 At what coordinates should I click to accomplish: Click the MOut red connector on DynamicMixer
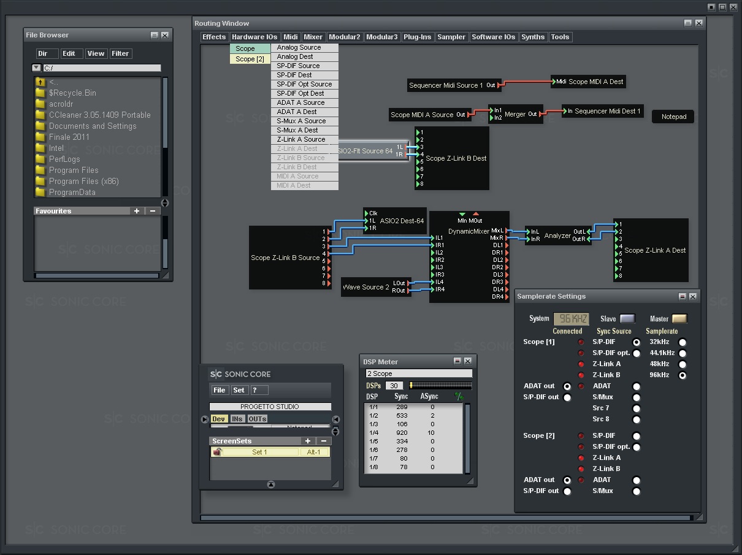pos(476,214)
